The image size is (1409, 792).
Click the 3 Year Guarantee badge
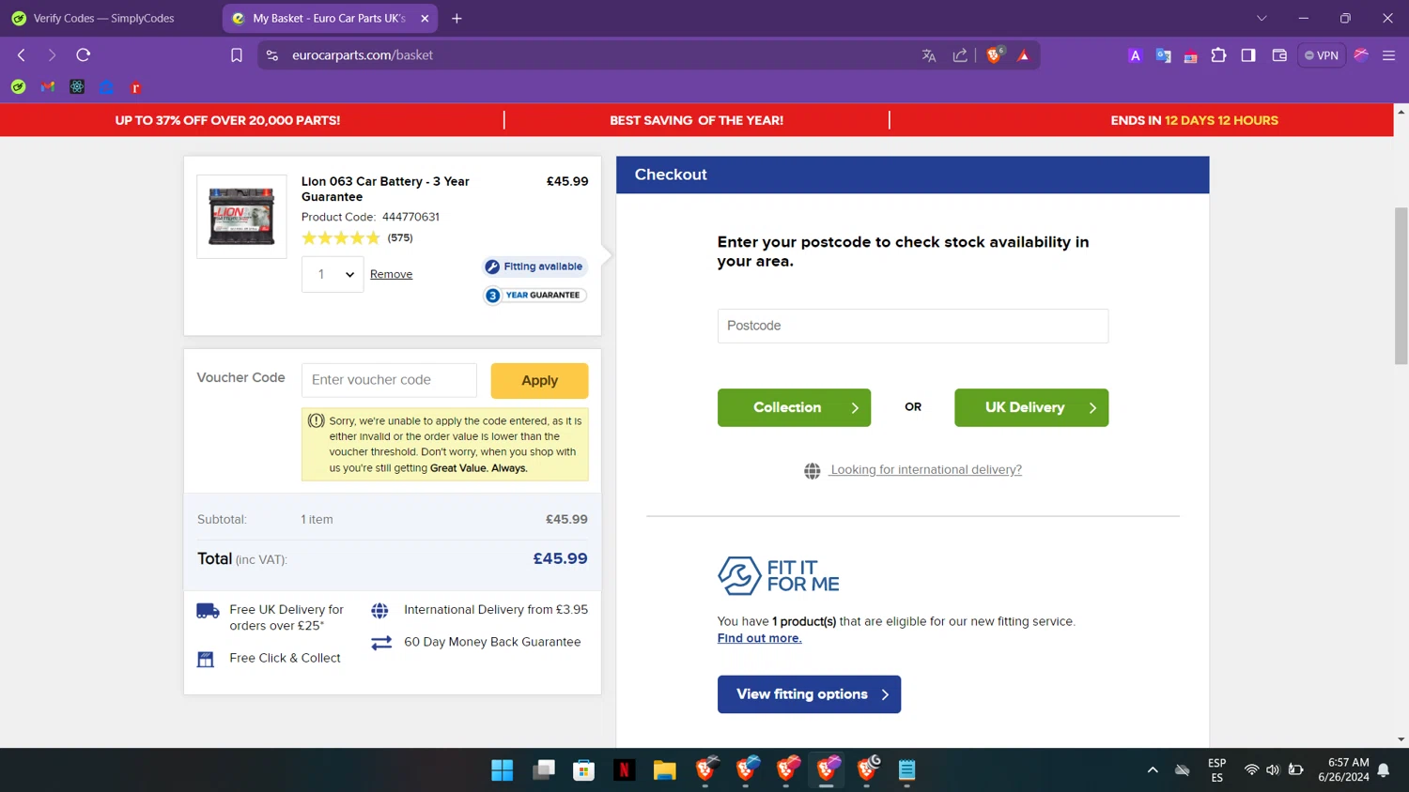(x=535, y=295)
